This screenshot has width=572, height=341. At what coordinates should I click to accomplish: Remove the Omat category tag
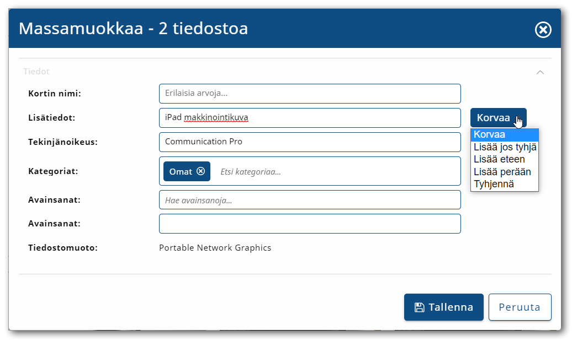[x=201, y=171]
